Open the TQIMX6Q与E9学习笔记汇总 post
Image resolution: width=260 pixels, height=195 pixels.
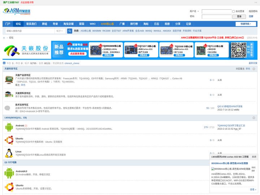tap(231, 126)
